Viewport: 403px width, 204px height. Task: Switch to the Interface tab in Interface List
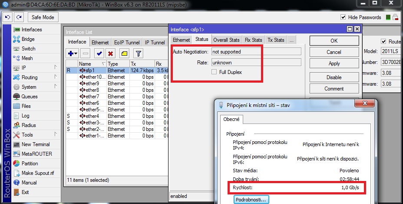coord(77,42)
